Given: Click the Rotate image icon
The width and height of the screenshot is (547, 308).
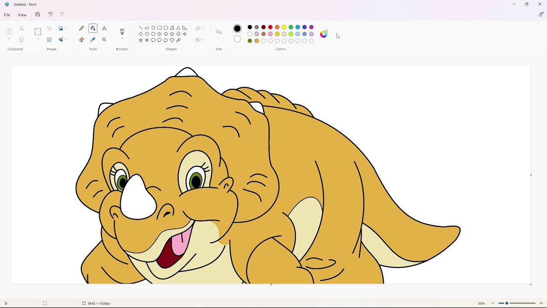Looking at the screenshot, I should coord(60,28).
